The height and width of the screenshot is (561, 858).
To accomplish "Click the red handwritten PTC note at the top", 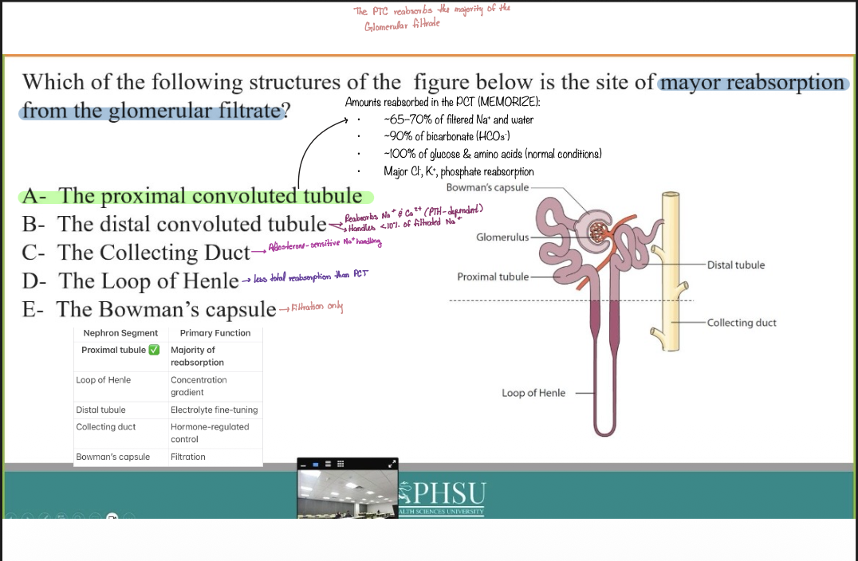I will 431,17.
